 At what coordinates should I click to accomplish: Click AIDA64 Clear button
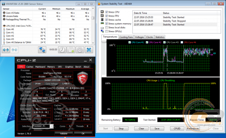141,128
